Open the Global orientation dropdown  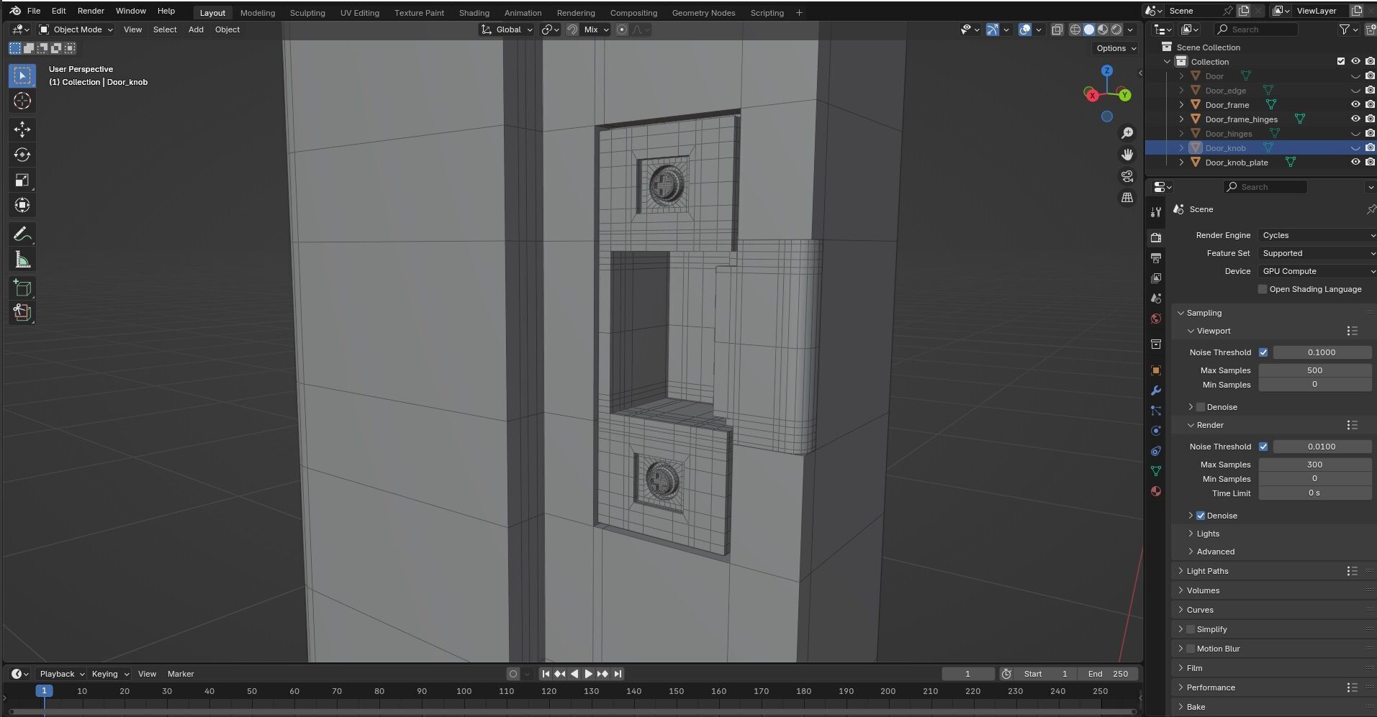click(507, 29)
